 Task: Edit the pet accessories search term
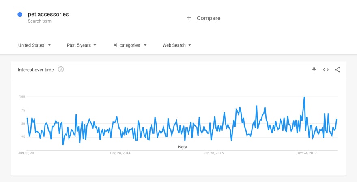[48, 15]
